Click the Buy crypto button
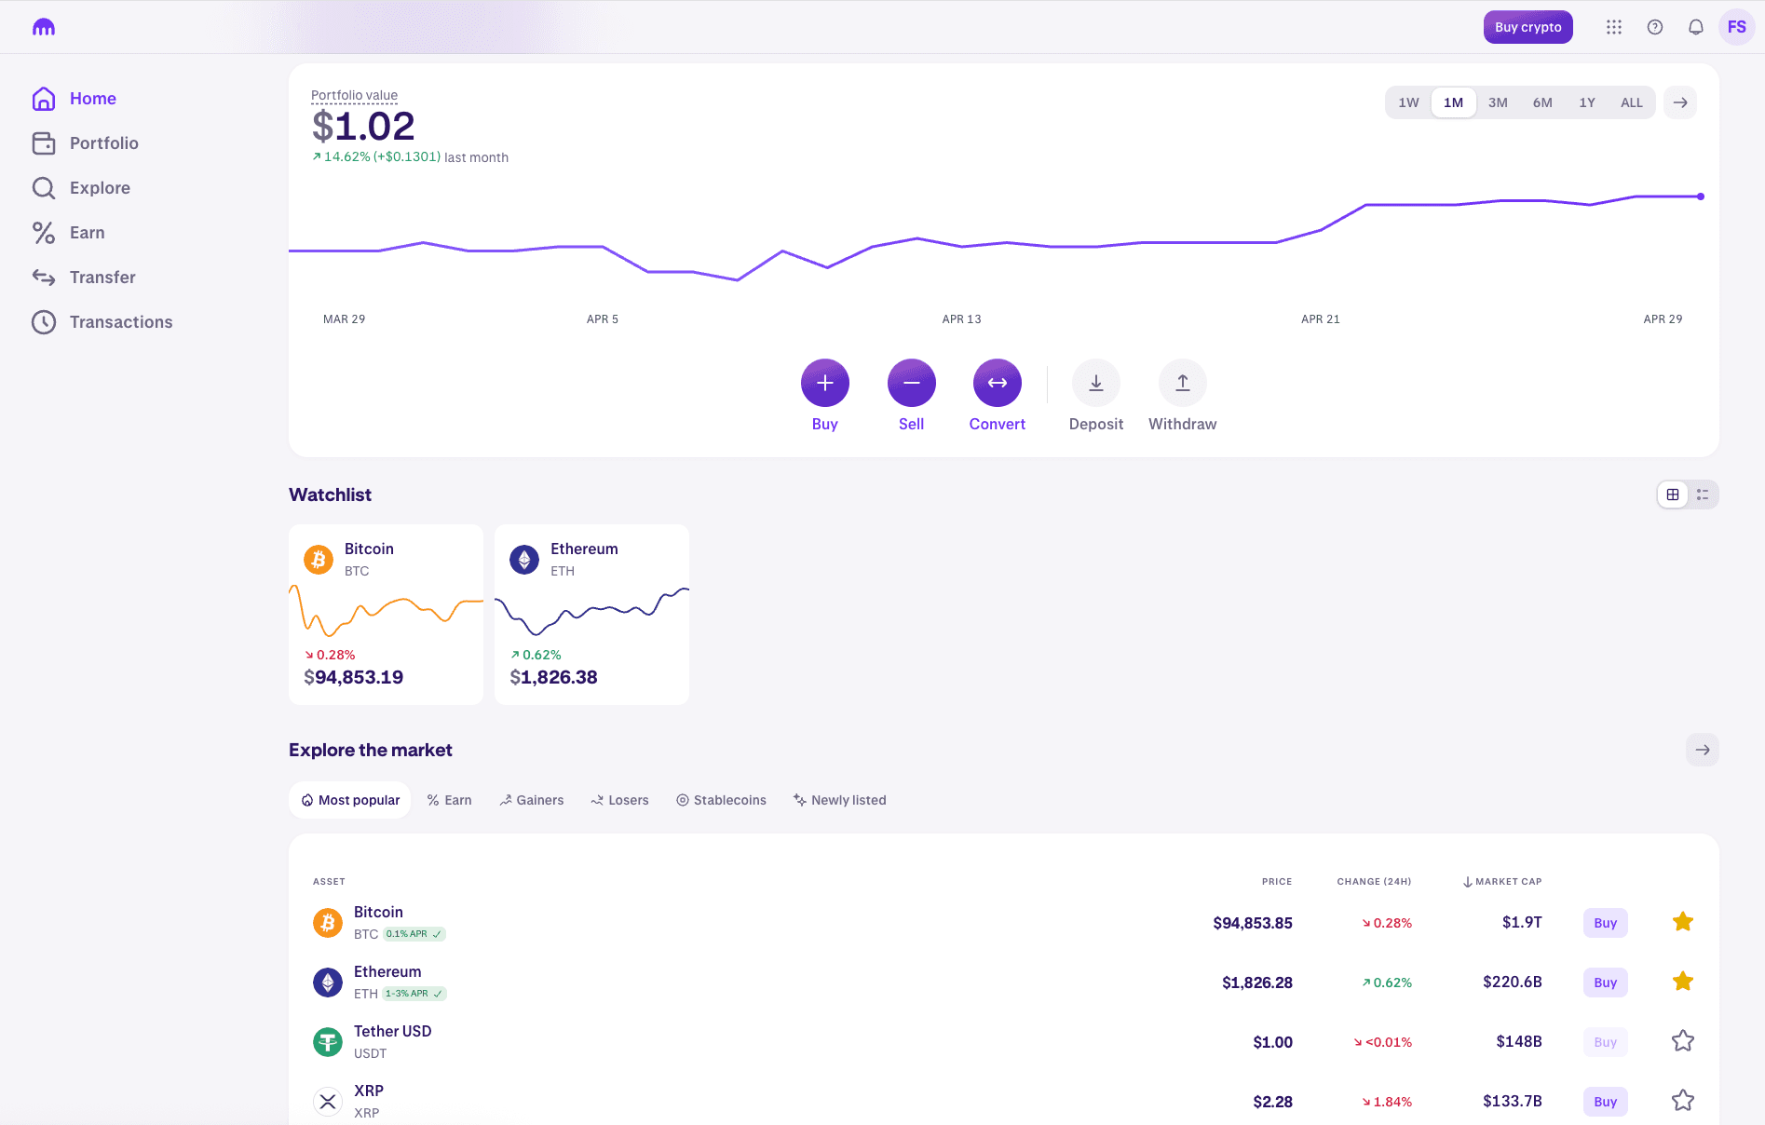Viewport: 1765px width, 1125px height. tap(1528, 27)
